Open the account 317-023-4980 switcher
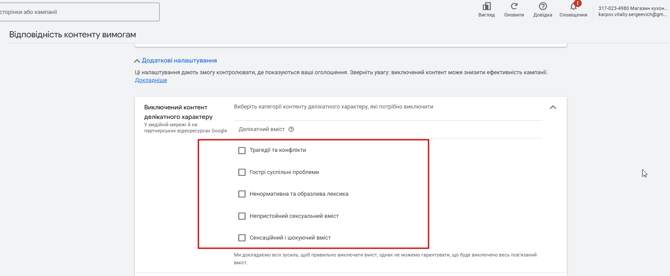 click(632, 11)
